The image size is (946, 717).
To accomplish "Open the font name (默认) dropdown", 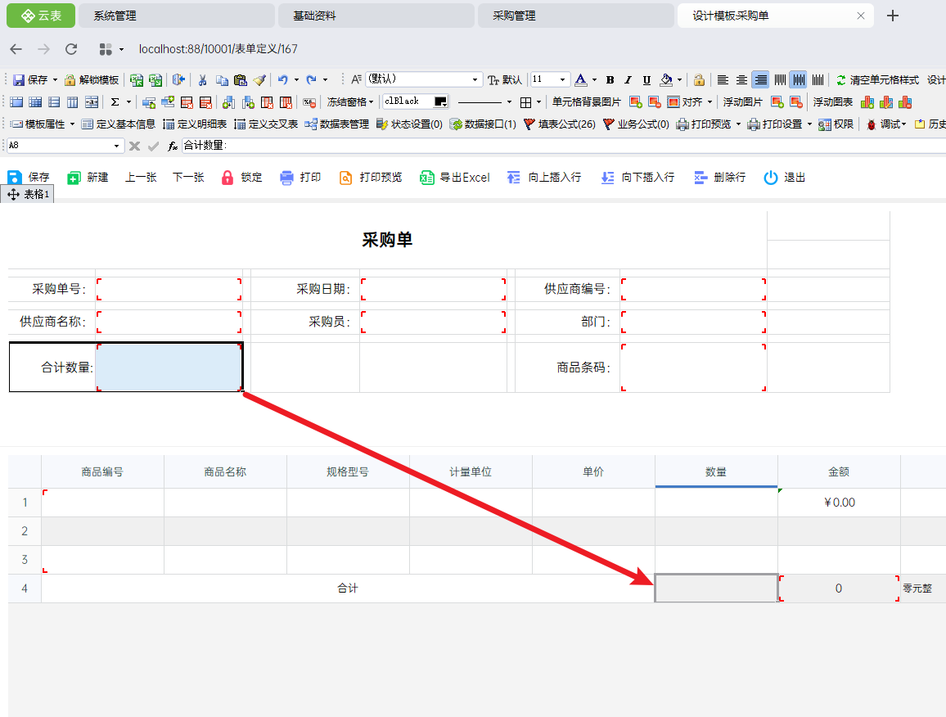I will point(475,79).
